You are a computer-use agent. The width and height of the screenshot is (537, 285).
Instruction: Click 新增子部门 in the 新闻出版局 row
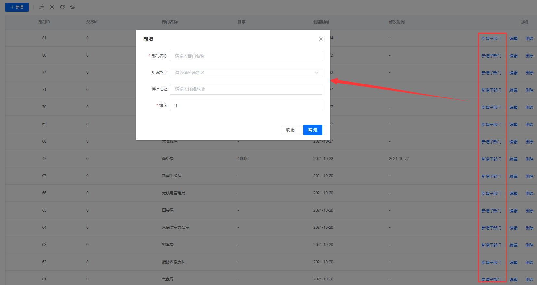point(491,176)
